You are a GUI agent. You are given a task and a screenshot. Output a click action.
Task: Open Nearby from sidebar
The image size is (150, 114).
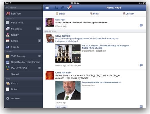coord(24,35)
